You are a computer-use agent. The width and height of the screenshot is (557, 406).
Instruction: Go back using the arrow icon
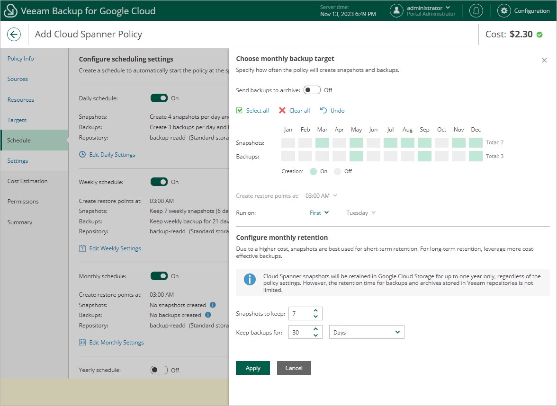(x=14, y=35)
